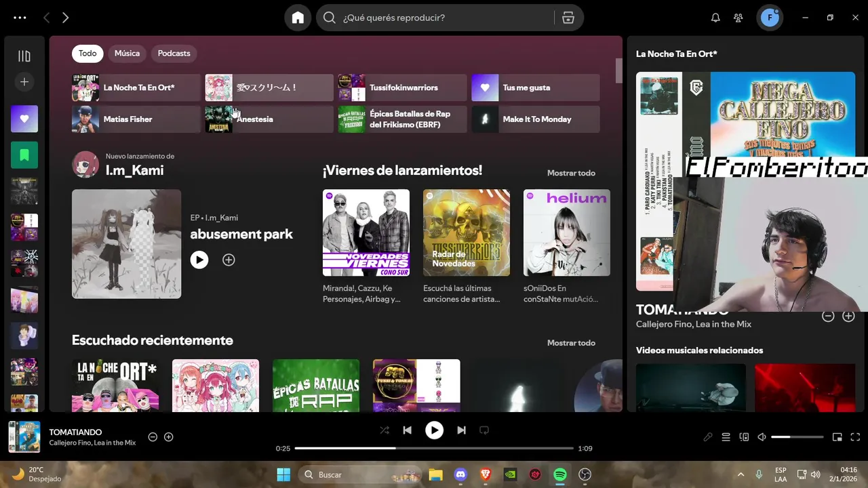868x488 pixels.
Task: Open the miniplayer
Action: pyautogui.click(x=837, y=437)
